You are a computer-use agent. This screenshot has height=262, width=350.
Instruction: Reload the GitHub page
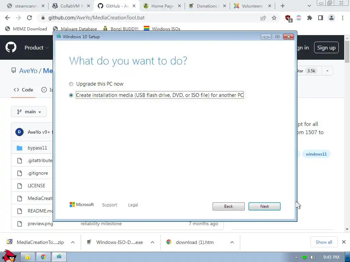(29, 18)
